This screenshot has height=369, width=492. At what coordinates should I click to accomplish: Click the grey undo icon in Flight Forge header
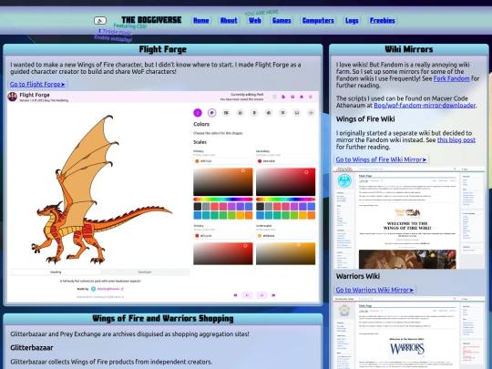[274, 97]
